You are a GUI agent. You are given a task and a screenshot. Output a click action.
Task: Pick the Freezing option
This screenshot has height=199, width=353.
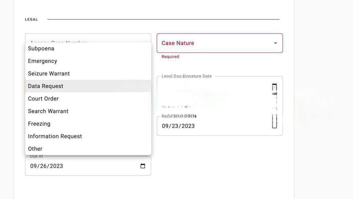39,124
